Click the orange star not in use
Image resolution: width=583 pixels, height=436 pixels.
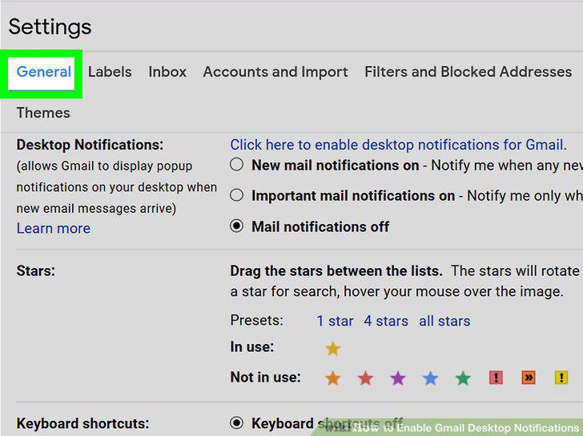click(333, 378)
